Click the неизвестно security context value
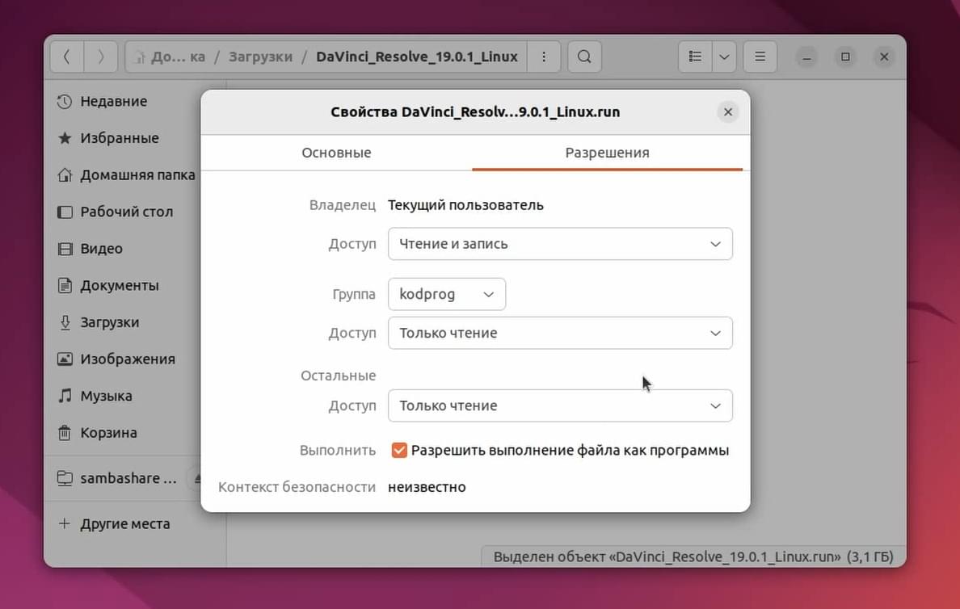960x609 pixels. pyautogui.click(x=427, y=487)
